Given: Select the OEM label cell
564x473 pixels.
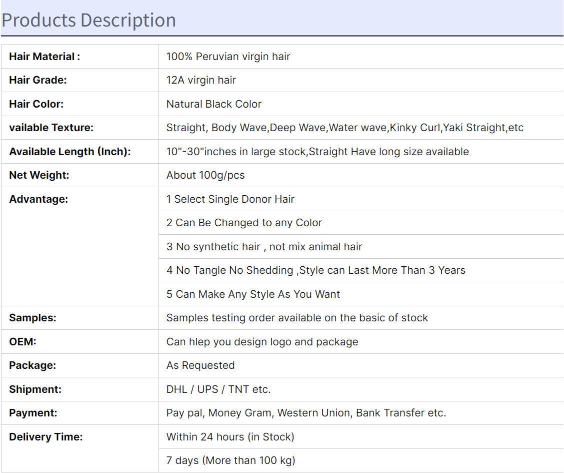Looking at the screenshot, I should (x=80, y=341).
